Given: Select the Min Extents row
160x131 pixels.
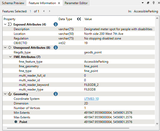Looking at the screenshot, I should [79, 113].
